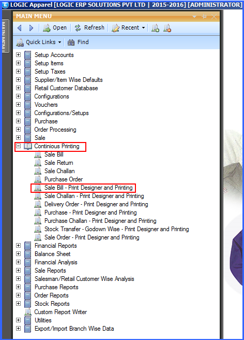Click Open in the toolbar
244x340 pixels.
coord(55,28)
